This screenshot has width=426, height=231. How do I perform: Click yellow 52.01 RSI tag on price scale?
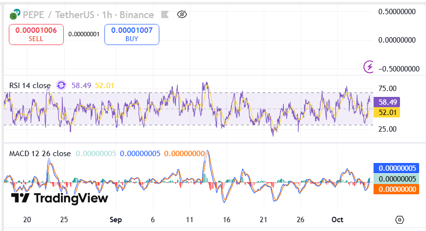coord(387,113)
